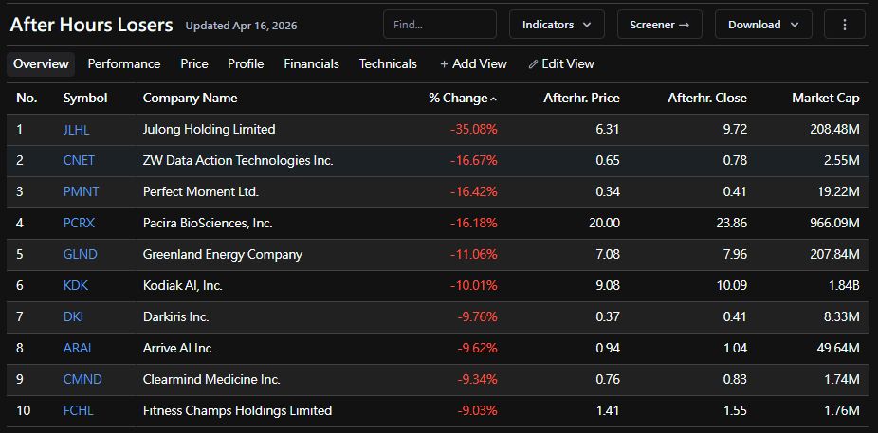
Task: Open the CMND ticker link
Action: [82, 379]
